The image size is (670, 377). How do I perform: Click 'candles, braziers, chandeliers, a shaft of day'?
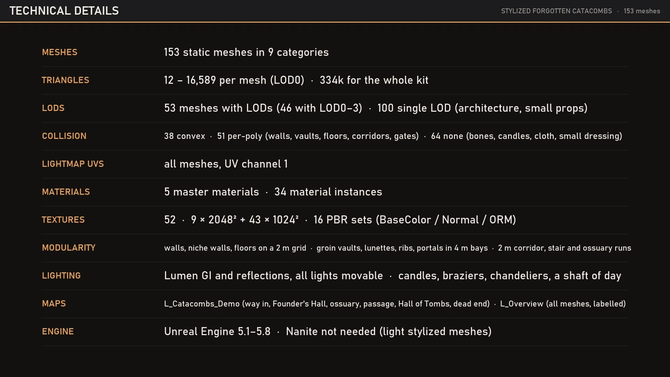tap(510, 276)
